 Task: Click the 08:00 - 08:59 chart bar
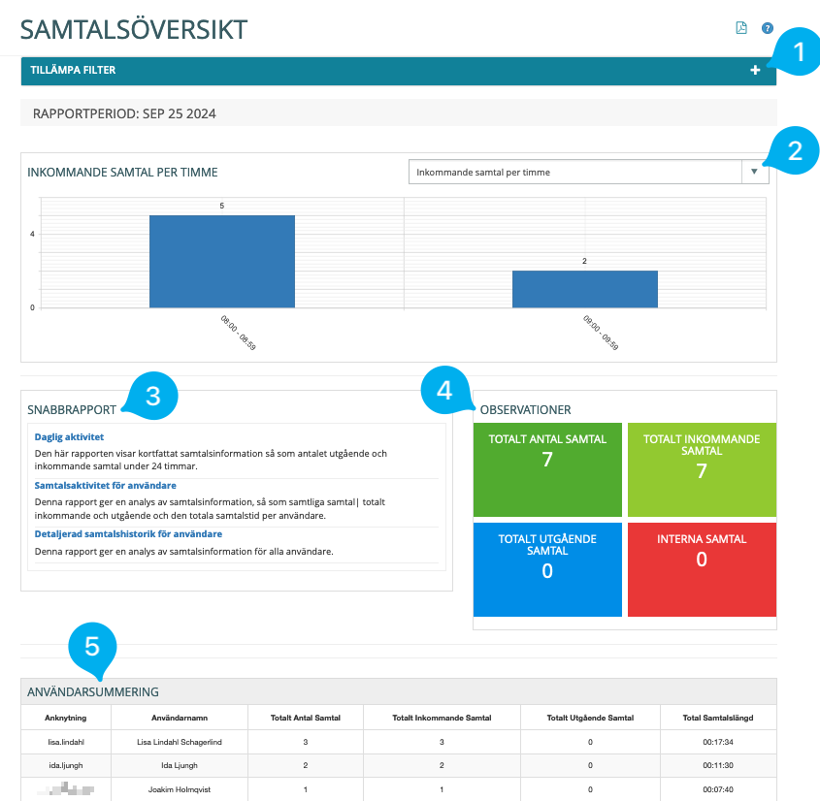[221, 261]
